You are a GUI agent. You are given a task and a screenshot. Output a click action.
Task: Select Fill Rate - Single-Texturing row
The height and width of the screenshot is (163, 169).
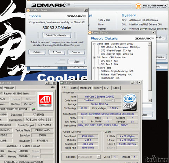[117, 71]
